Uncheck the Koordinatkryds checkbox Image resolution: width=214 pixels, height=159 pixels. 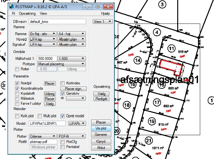pos(17,88)
